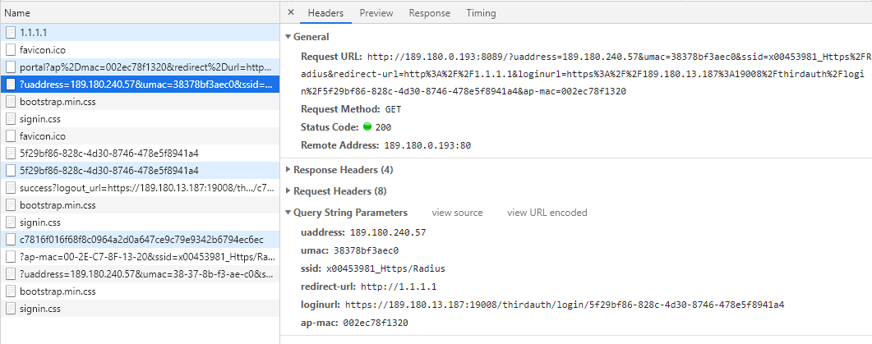Click file icon of first favicon.ico request
This screenshot has width=872, height=344.
(x=10, y=49)
